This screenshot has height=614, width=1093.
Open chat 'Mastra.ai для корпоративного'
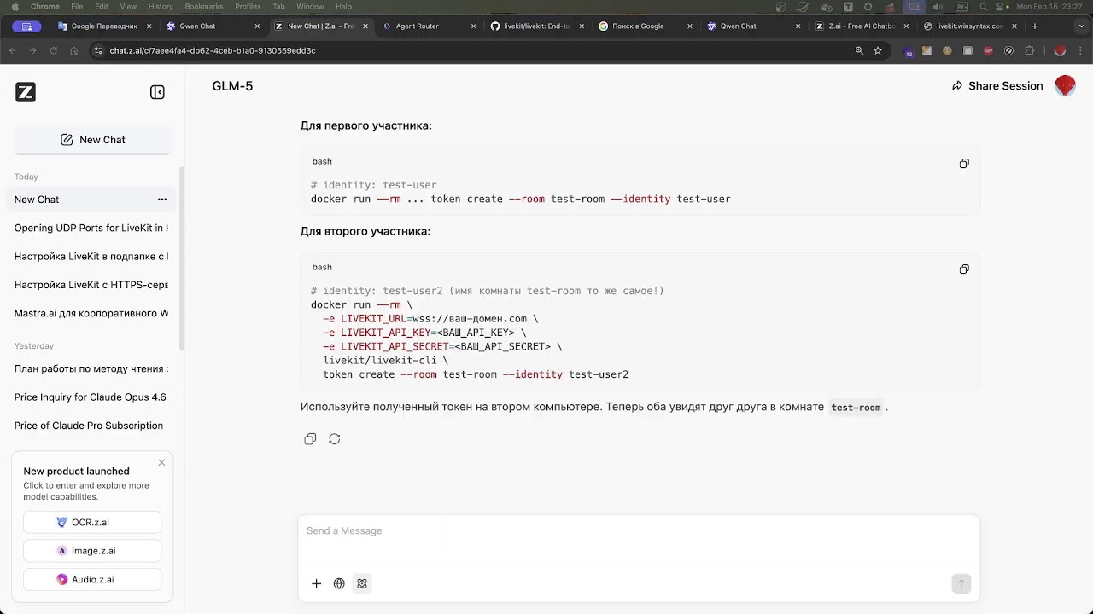[91, 313]
